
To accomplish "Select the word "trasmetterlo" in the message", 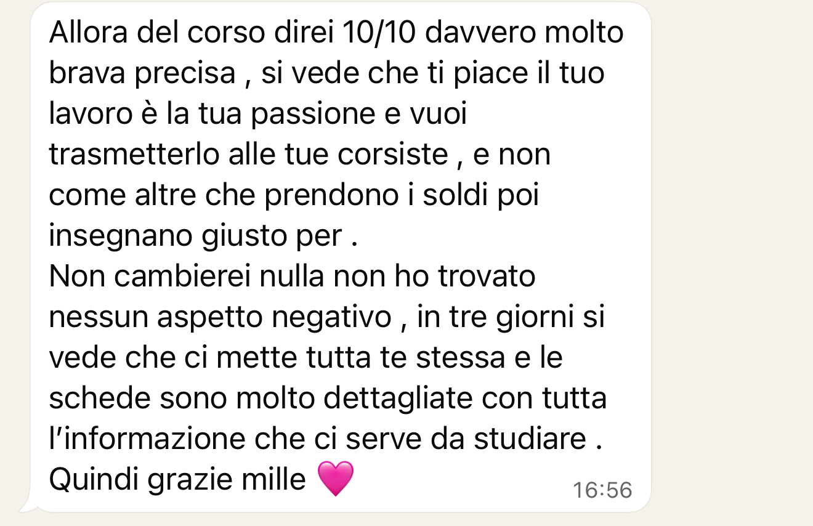I will (134, 155).
